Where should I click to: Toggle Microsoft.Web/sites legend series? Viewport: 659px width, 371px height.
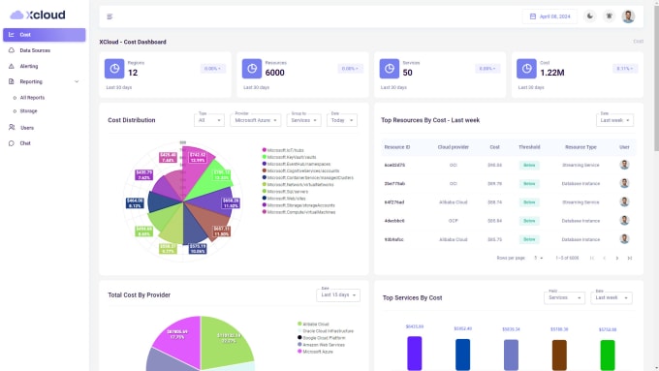[x=284, y=199]
